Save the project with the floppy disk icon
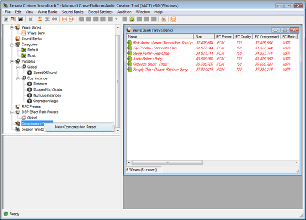This screenshot has width=306, height=220. point(20,19)
